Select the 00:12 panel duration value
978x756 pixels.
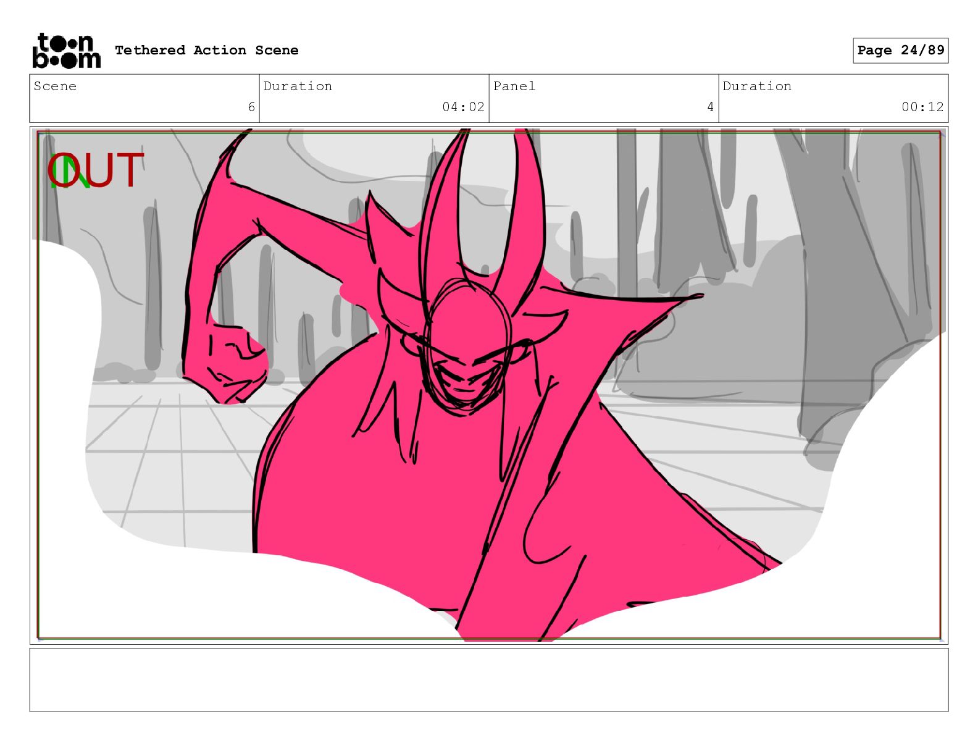(x=922, y=107)
